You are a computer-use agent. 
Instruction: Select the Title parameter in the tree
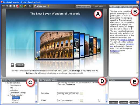pos(11,88)
